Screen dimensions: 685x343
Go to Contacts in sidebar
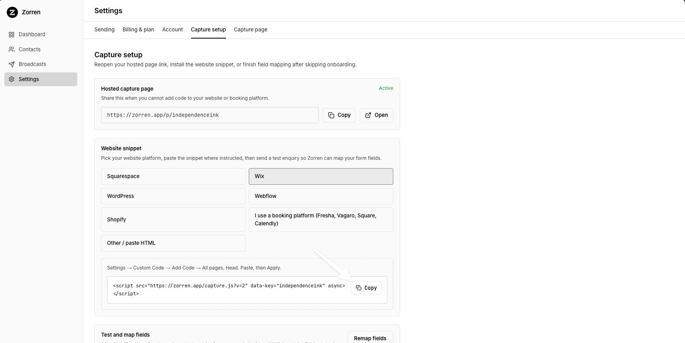[x=41, y=49]
